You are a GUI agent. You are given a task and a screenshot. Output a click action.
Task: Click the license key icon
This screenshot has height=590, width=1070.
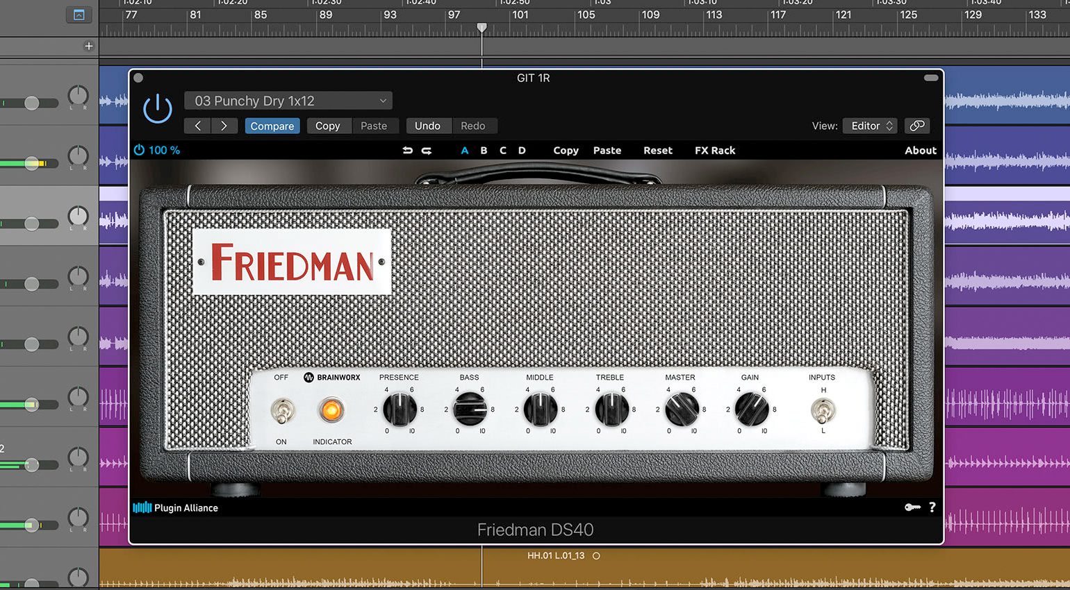click(x=912, y=507)
